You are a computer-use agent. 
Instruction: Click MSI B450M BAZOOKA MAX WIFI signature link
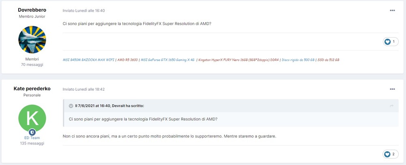88,60
